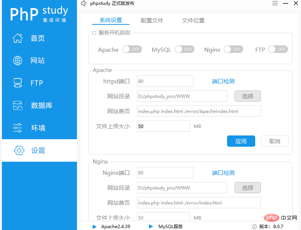Close the phpstudy window

296,3
